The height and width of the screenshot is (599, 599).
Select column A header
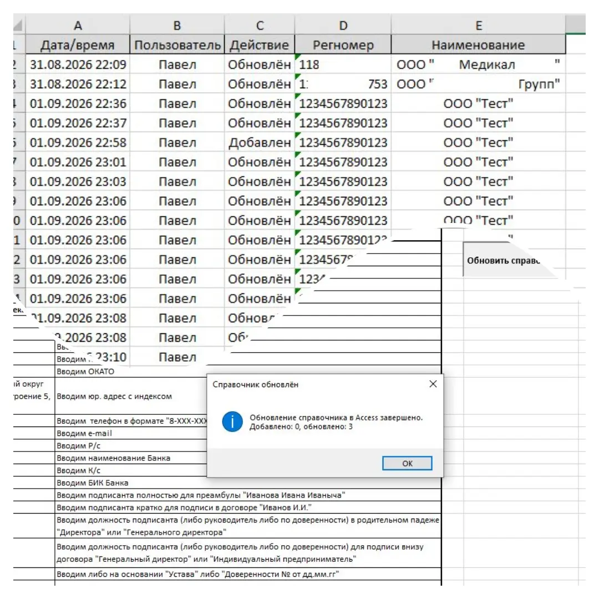78,25
